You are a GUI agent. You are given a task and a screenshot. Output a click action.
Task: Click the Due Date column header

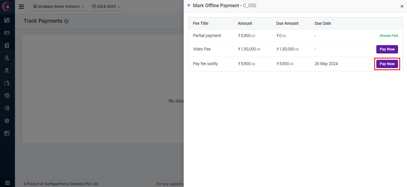[323, 23]
